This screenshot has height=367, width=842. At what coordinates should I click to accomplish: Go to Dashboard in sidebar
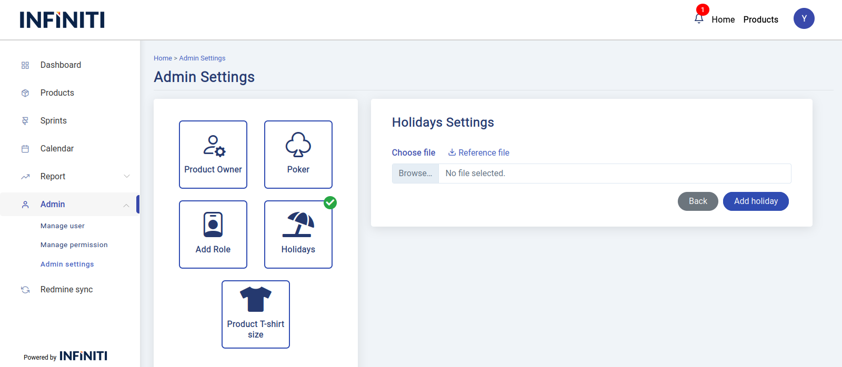[x=61, y=65]
